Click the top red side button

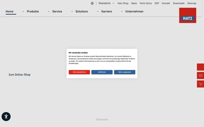201,67
